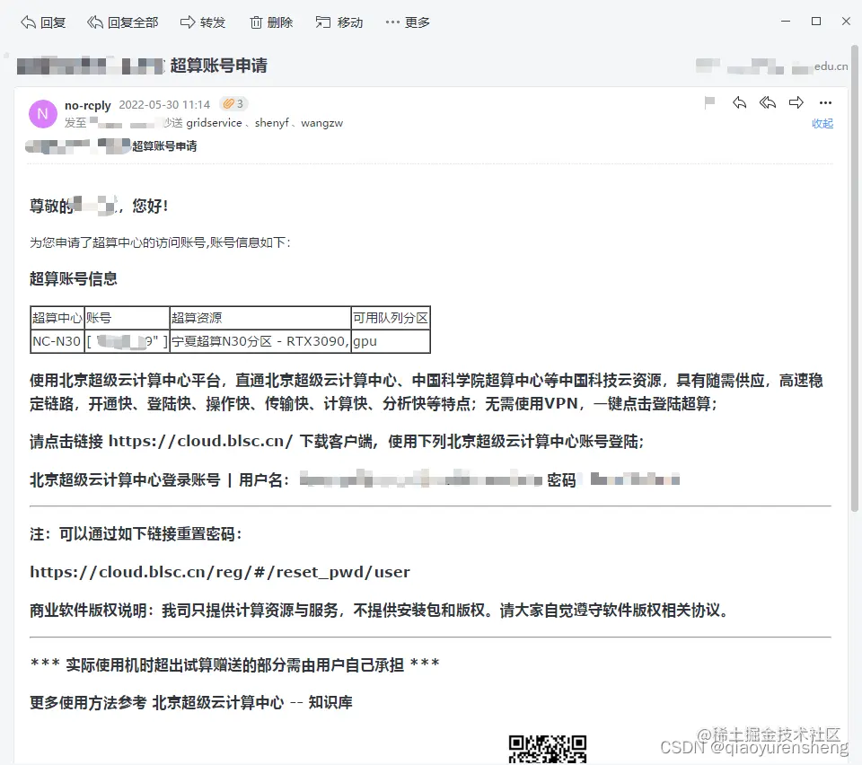Image resolution: width=862 pixels, height=765 pixels.
Task: Click the reply-all double arrow icon in header
Action: (768, 102)
